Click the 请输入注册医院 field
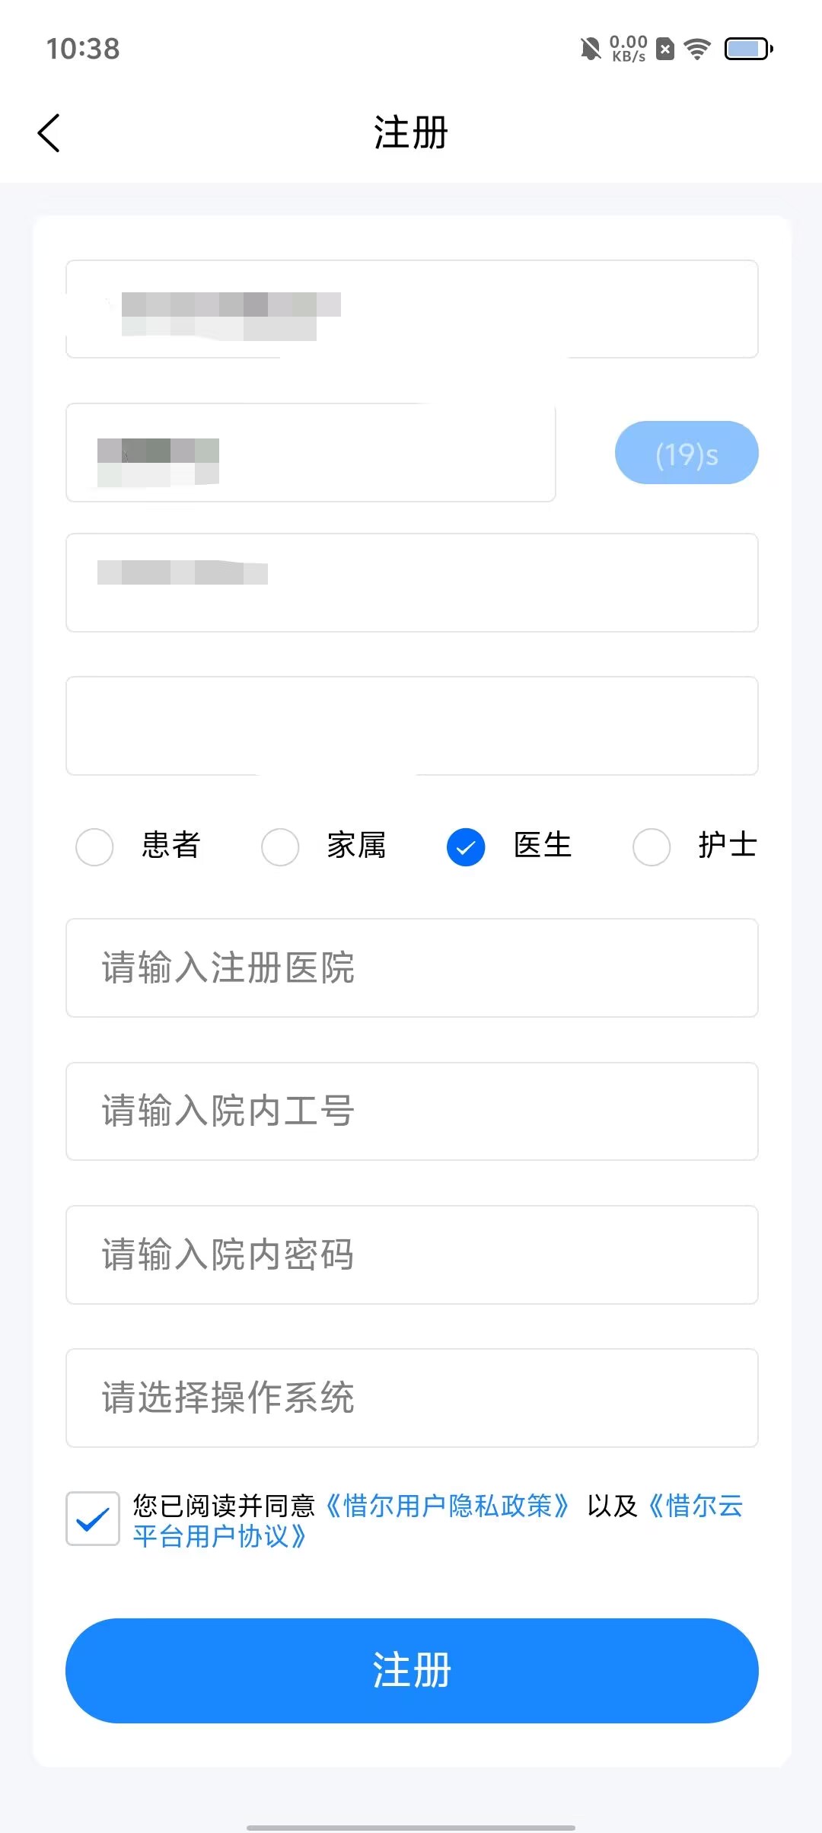The image size is (822, 1833). (412, 968)
